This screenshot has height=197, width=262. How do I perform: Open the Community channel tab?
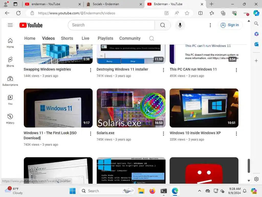coord(130,38)
